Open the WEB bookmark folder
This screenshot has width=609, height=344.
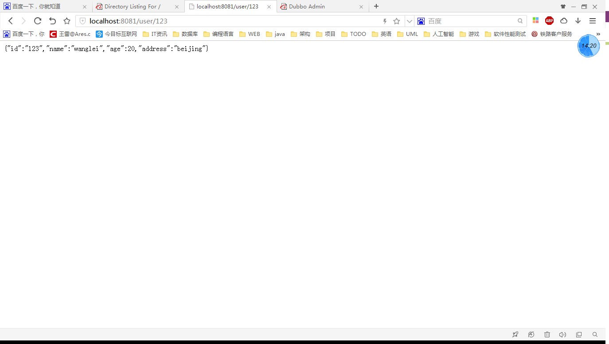click(x=250, y=34)
